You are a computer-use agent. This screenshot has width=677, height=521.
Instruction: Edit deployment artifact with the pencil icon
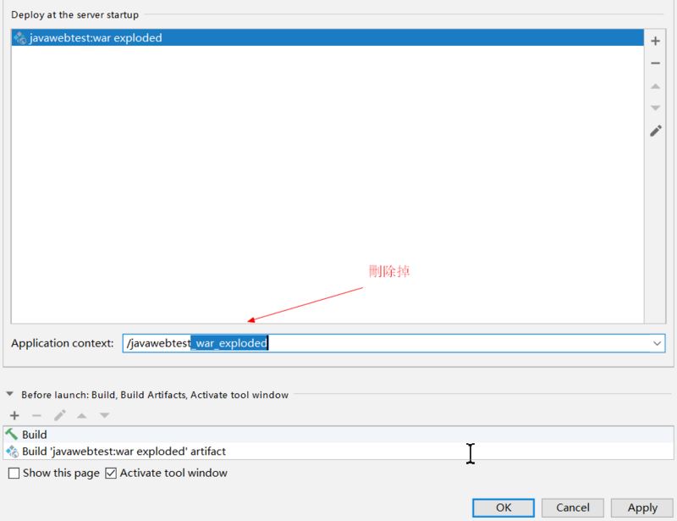(x=655, y=131)
